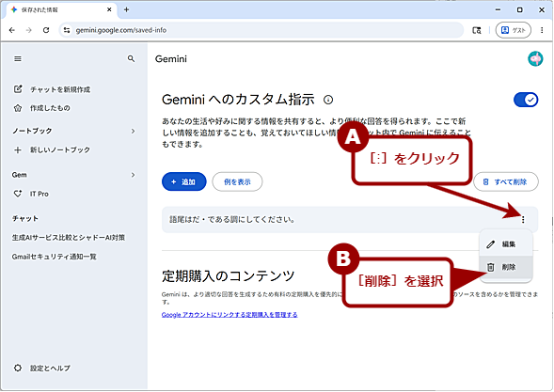The height and width of the screenshot is (392, 554).
Task: Expand the Gem section chevron
Action: 134,175
